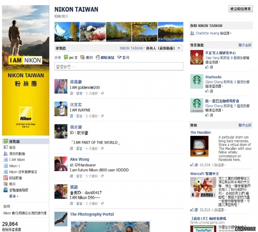Open the Starbucks page logo
The width and height of the screenshot is (258, 232).
[197, 81]
